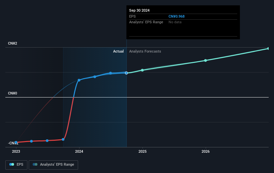This screenshot has width=274, height=173.
Task: Select the 2026 forecast EPS point
Action: point(206,61)
